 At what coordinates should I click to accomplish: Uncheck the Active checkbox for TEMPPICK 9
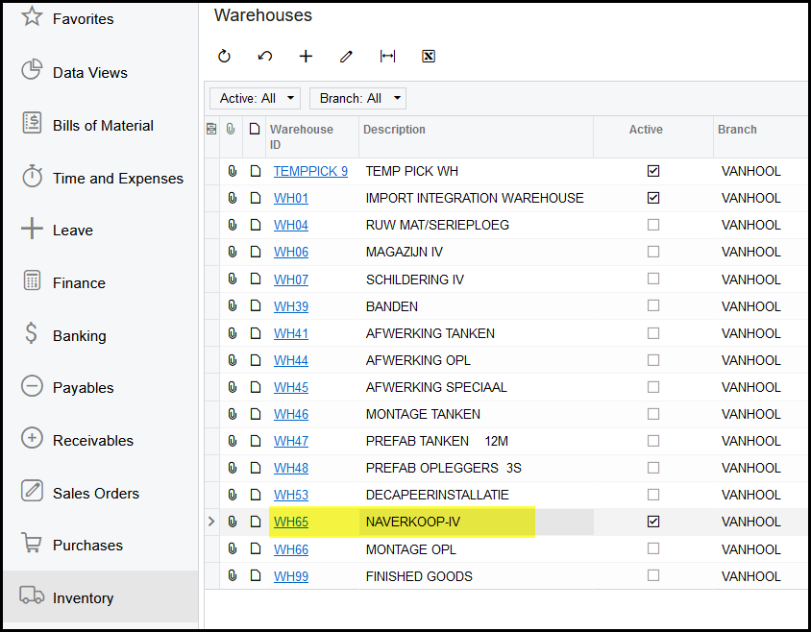pos(653,171)
